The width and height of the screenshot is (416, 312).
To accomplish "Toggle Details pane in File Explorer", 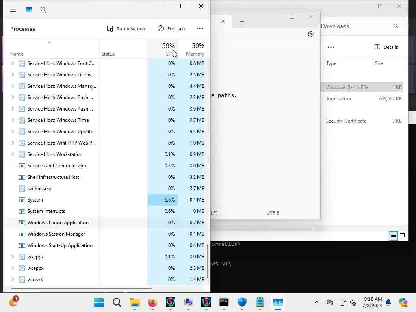I will (x=386, y=47).
